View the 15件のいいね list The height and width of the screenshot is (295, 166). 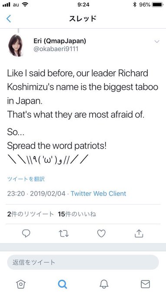coord(77,214)
